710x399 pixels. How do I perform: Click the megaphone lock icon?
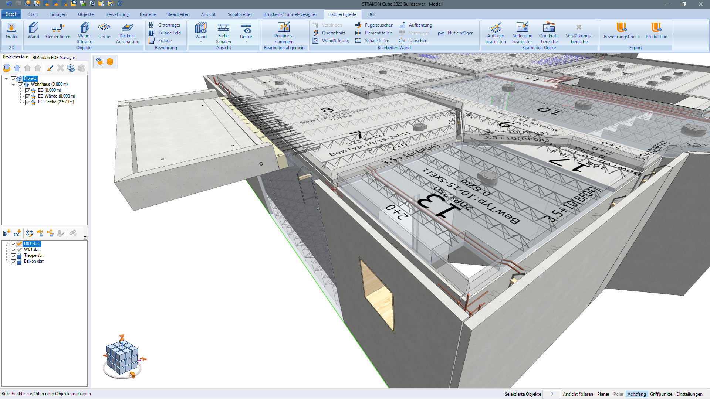[x=40, y=233]
